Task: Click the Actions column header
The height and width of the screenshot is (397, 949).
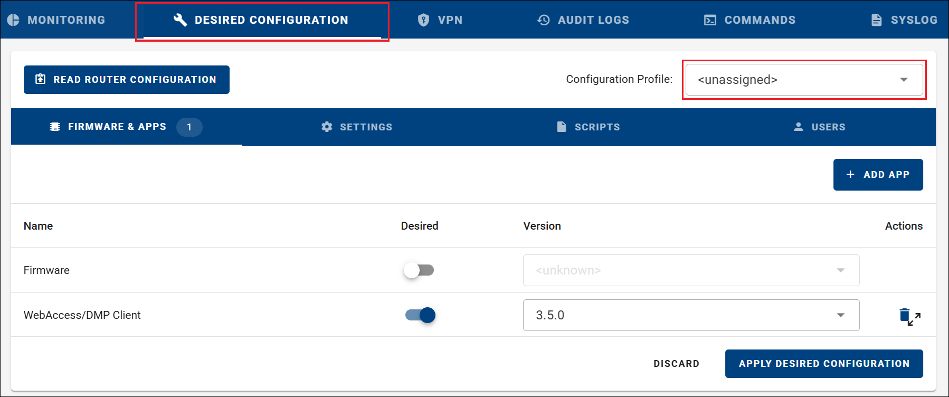Action: click(904, 226)
